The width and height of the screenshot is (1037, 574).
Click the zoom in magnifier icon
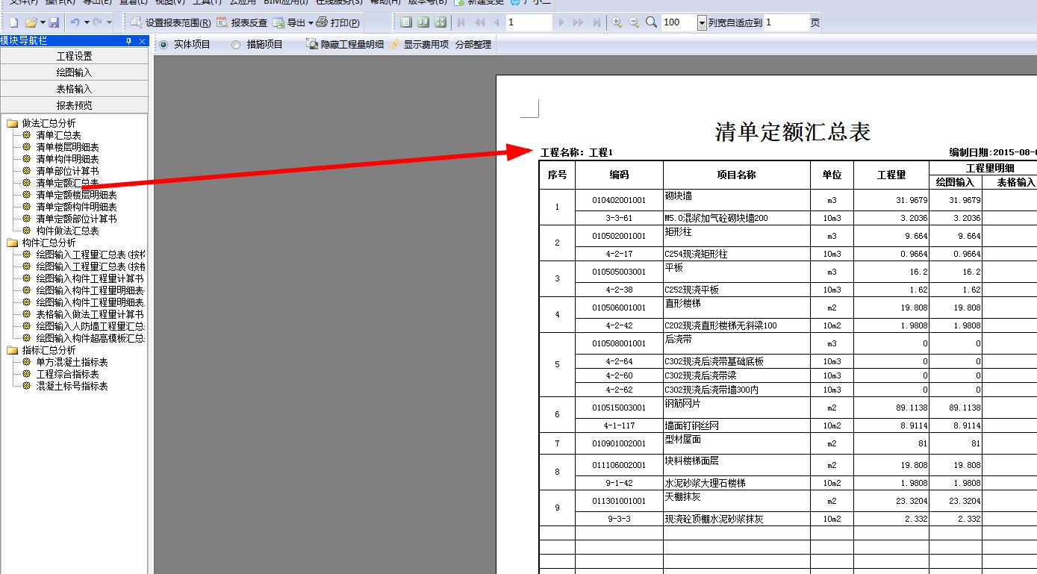[x=617, y=22]
